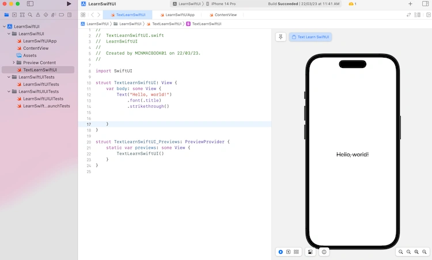Click TextLearnSwiftUI struct in jump bar
The width and height of the screenshot is (432, 260).
[204, 24]
